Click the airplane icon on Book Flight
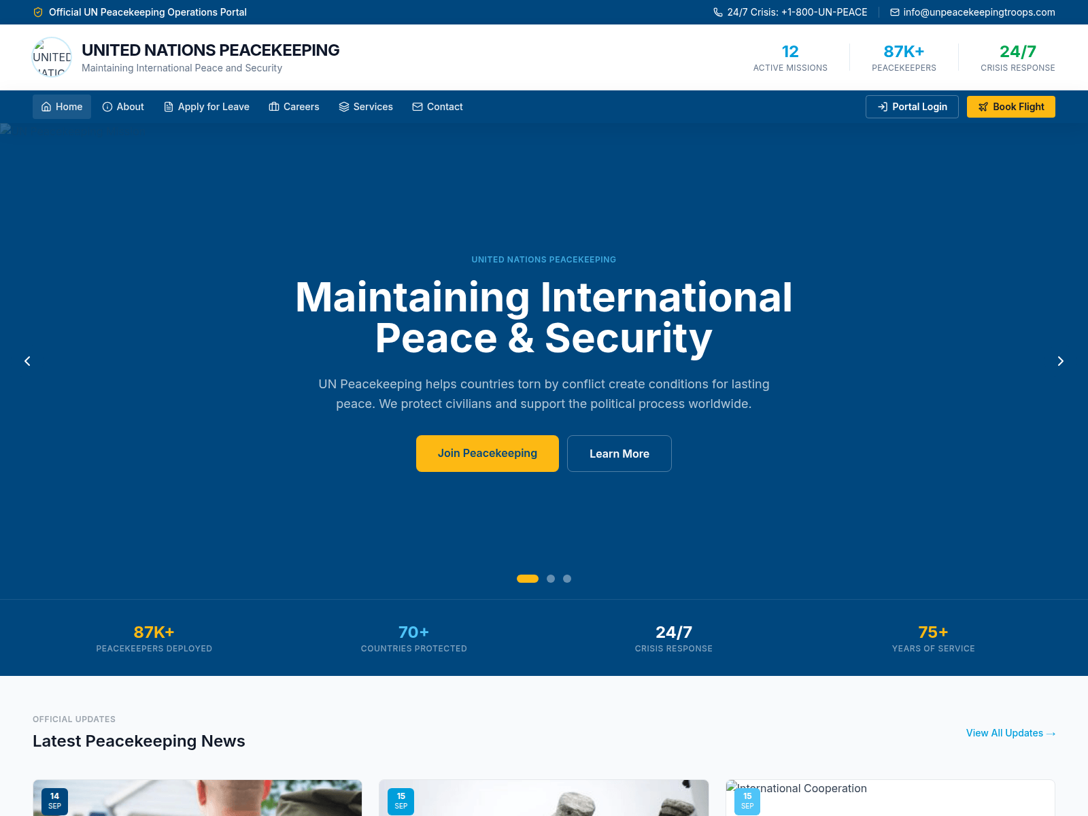The width and height of the screenshot is (1088, 816). coord(983,107)
